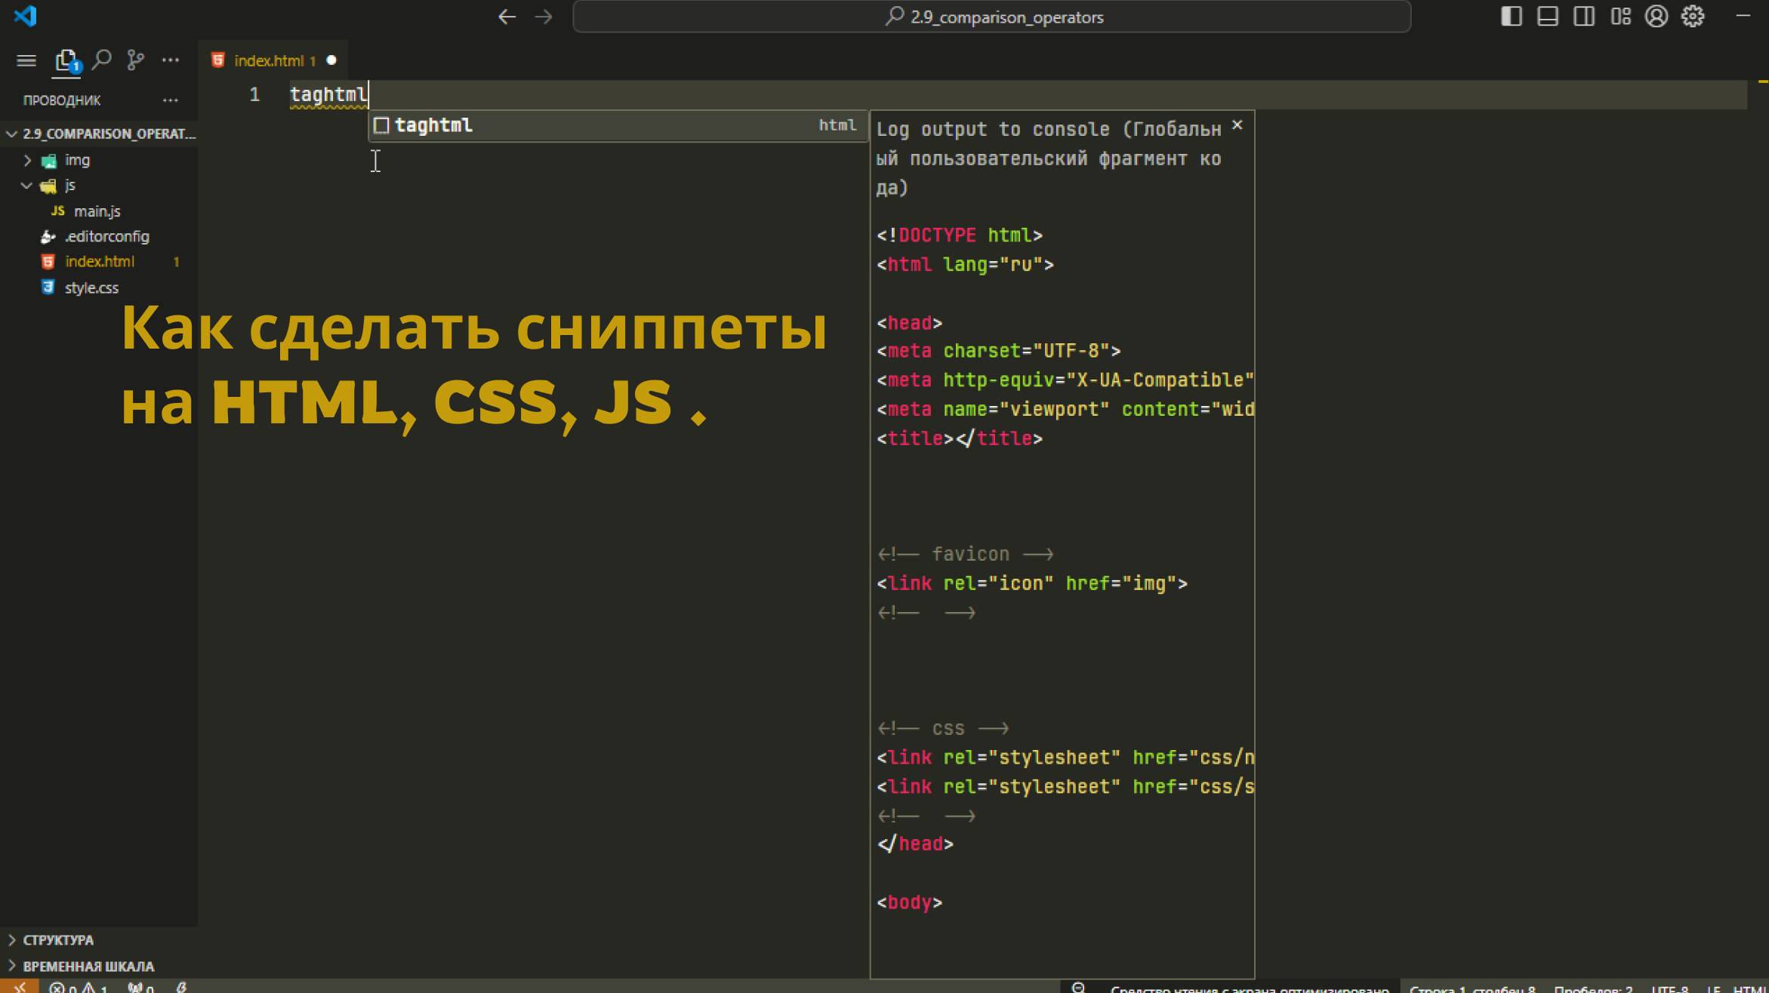
Task: Change indentation via Пробелов: 2
Action: click(x=1593, y=988)
